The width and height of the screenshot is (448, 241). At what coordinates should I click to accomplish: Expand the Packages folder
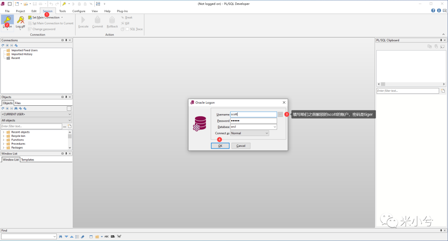coord(3,148)
